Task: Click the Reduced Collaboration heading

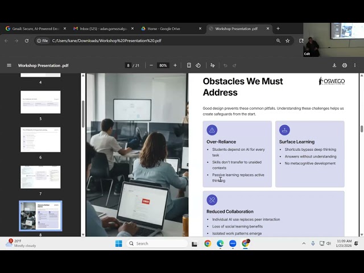Action: coord(230,212)
